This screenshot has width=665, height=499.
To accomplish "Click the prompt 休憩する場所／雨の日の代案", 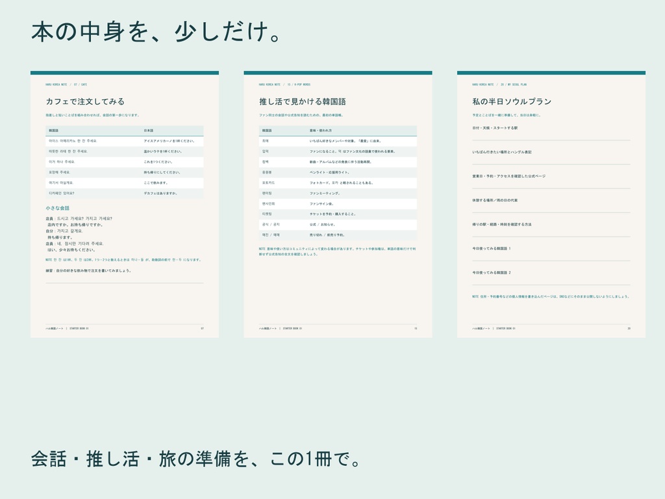I will 495,200.
